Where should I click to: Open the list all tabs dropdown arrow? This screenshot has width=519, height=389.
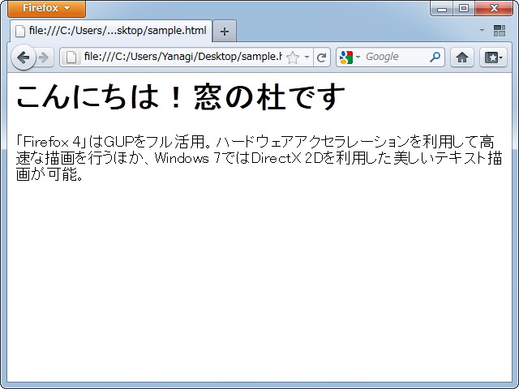pos(482,31)
